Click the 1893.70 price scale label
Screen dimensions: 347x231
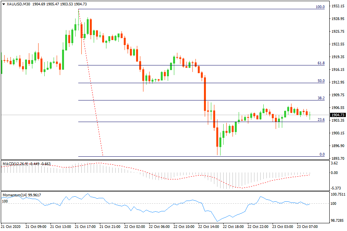point(338,158)
